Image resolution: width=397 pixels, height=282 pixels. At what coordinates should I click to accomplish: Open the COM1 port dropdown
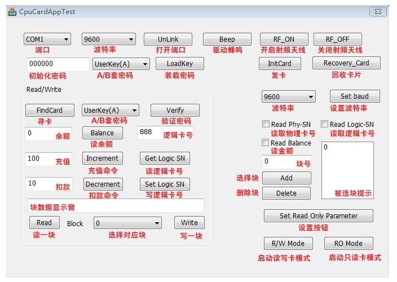click(47, 39)
